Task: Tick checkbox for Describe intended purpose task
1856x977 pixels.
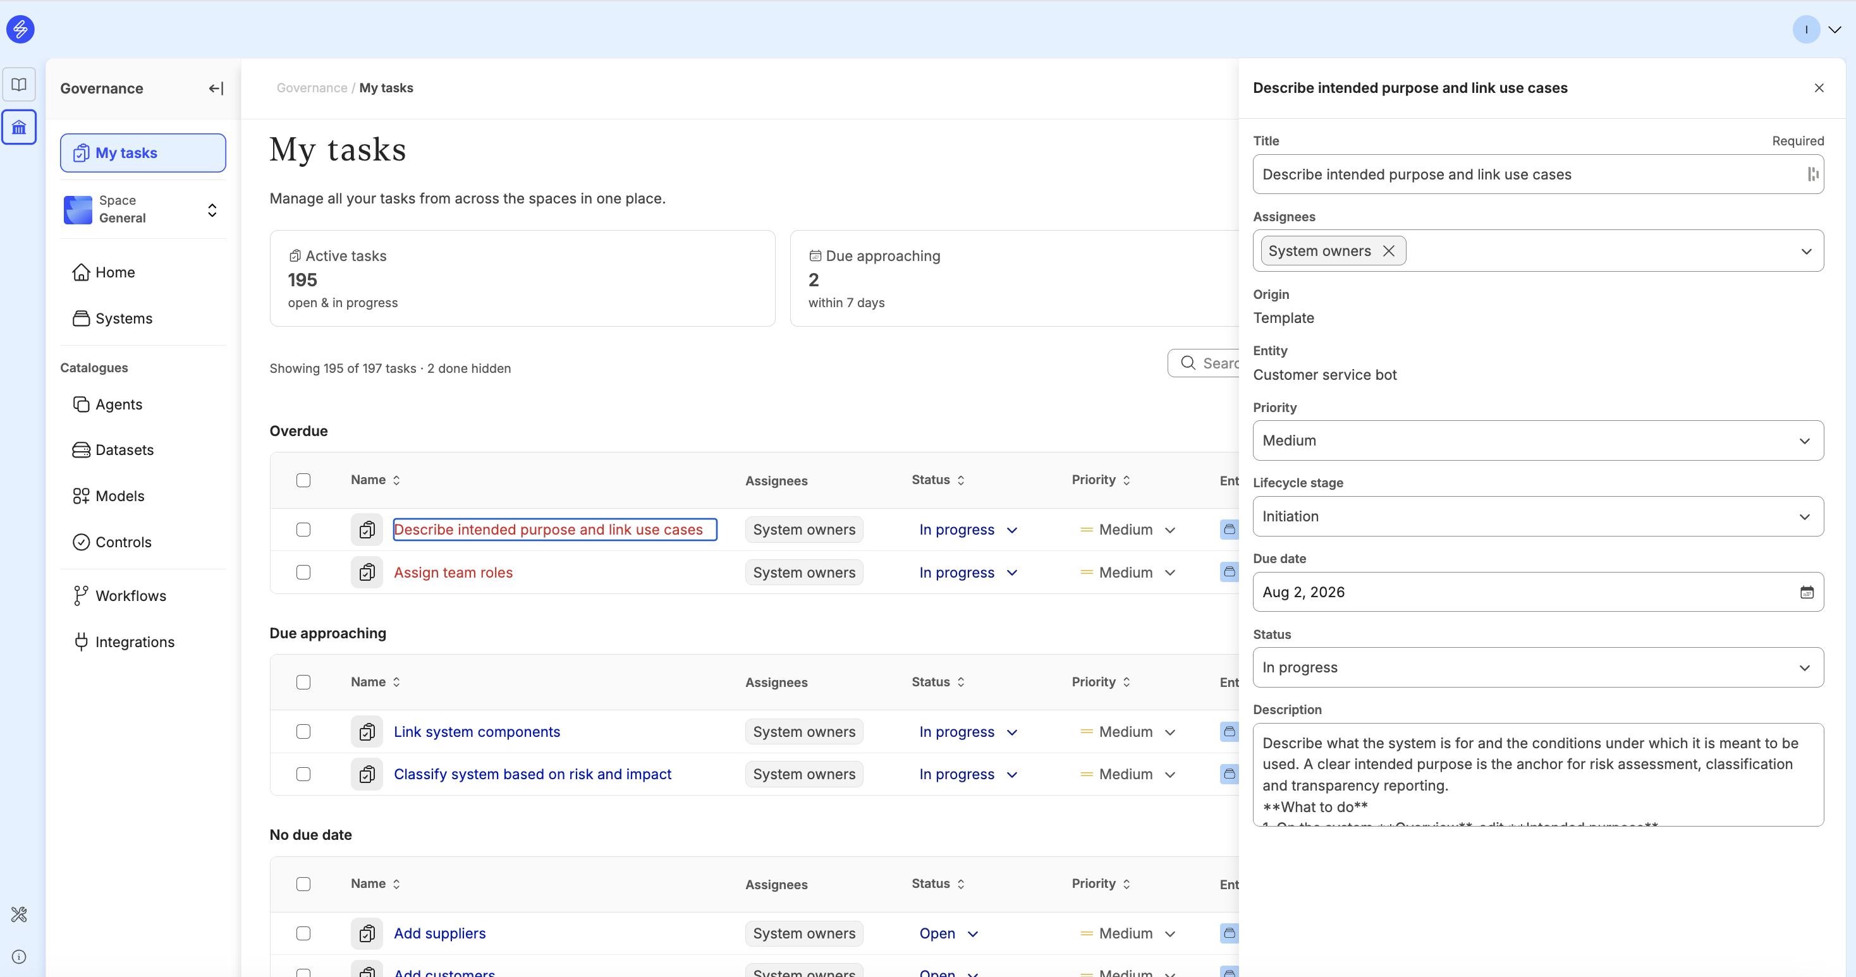Action: click(x=303, y=530)
